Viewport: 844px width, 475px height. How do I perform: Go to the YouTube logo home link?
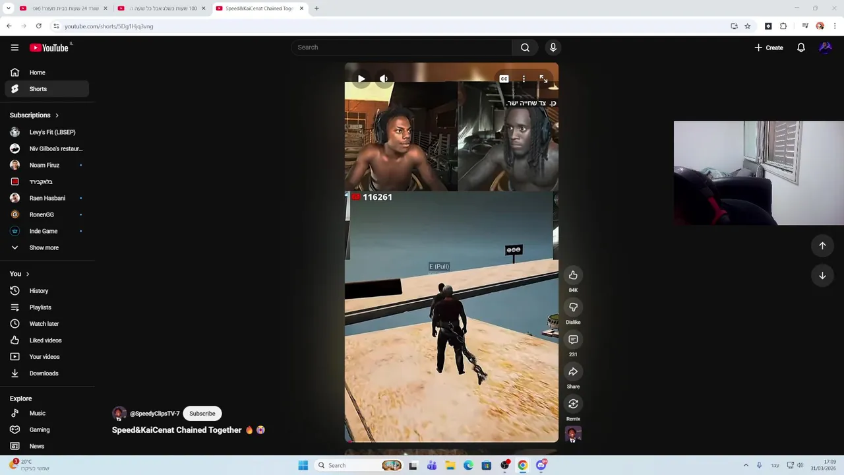click(x=50, y=47)
